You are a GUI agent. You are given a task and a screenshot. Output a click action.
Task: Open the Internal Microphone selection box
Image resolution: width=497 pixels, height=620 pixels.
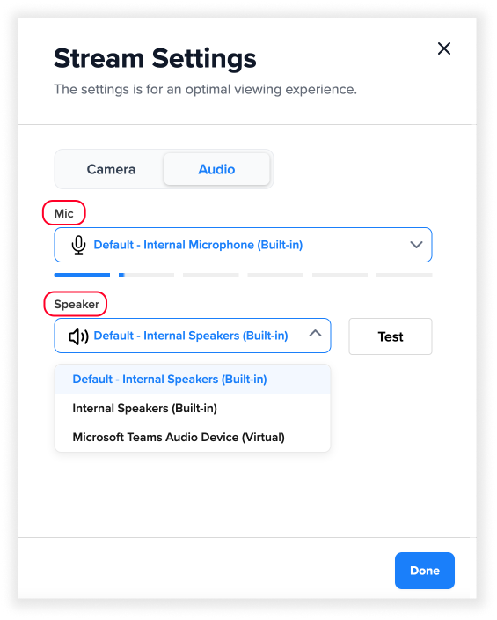point(243,245)
